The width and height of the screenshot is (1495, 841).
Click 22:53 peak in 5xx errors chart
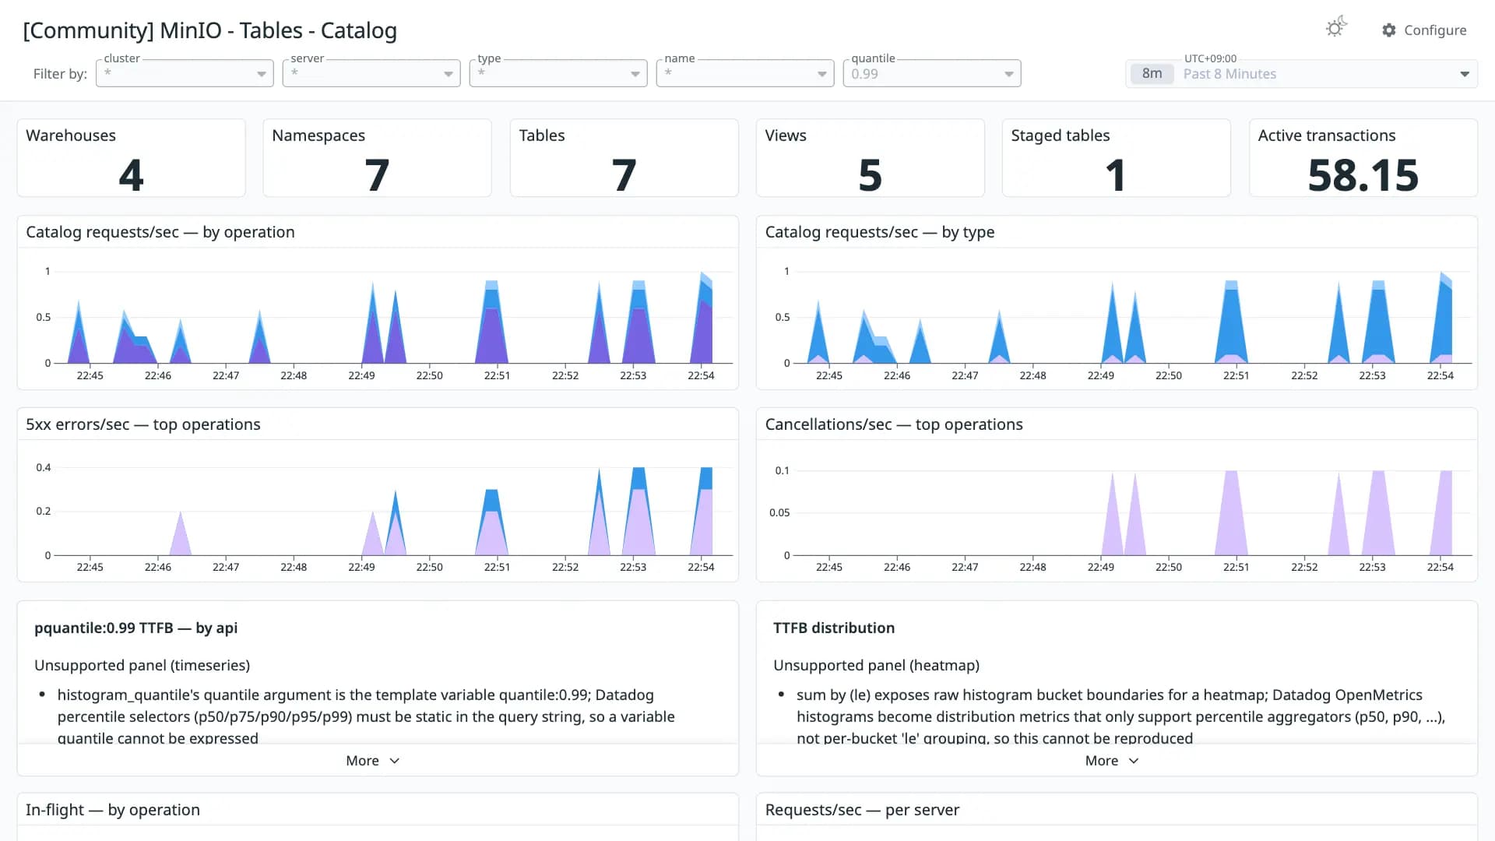click(638, 510)
